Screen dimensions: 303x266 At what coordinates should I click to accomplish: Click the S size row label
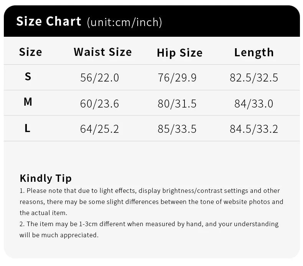(x=28, y=77)
